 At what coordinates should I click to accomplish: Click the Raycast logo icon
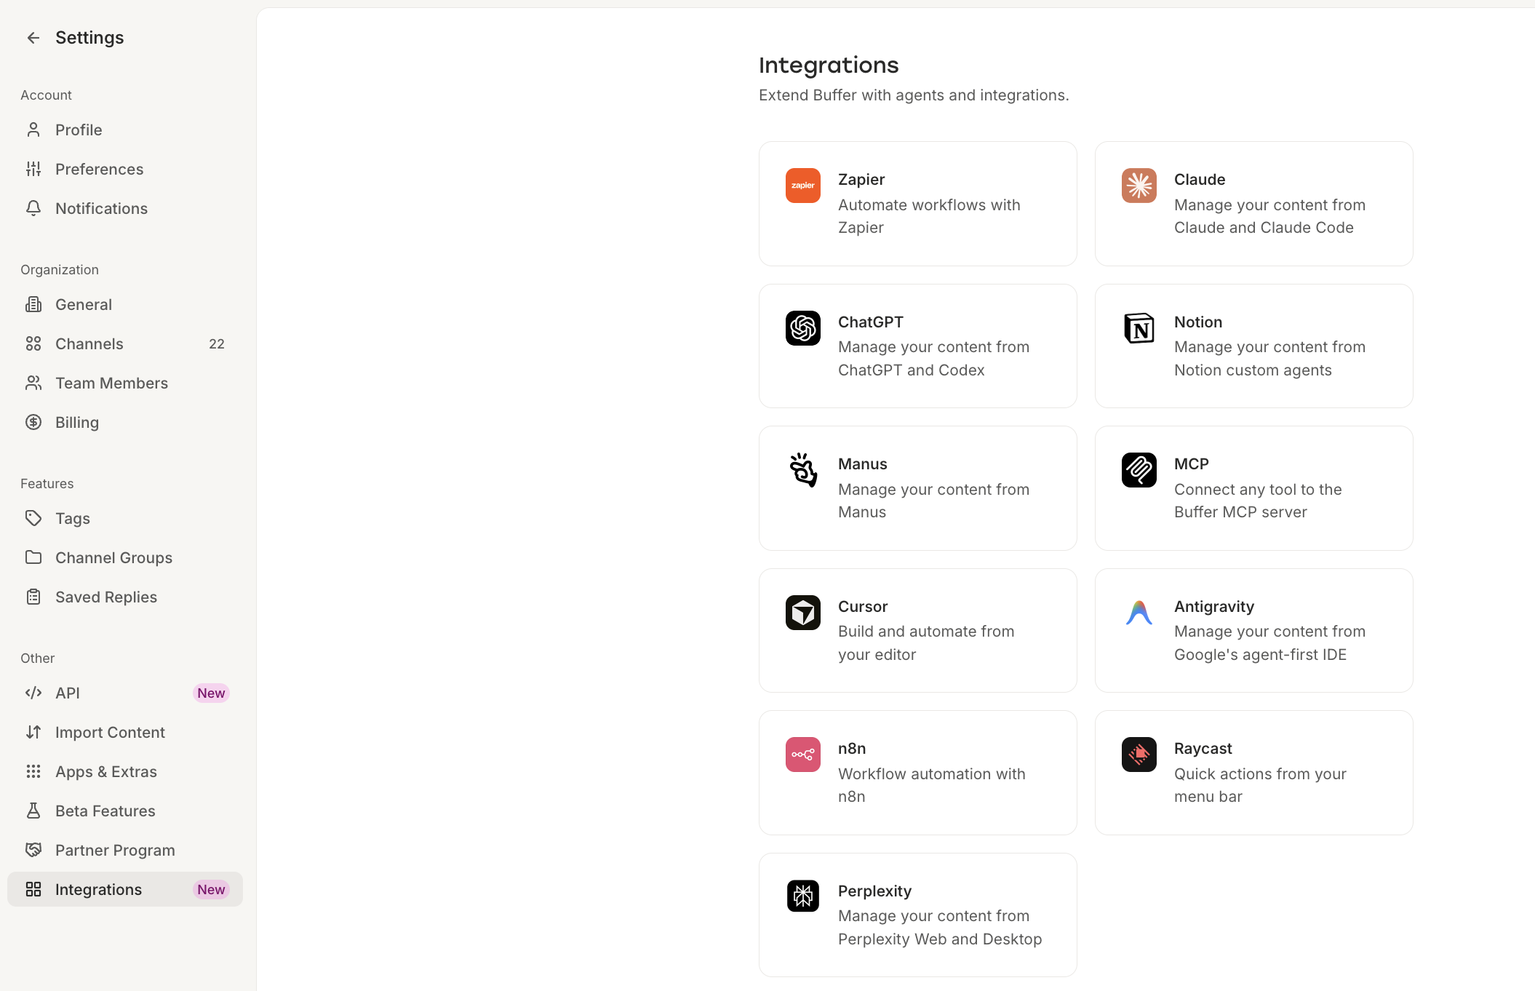pos(1139,755)
